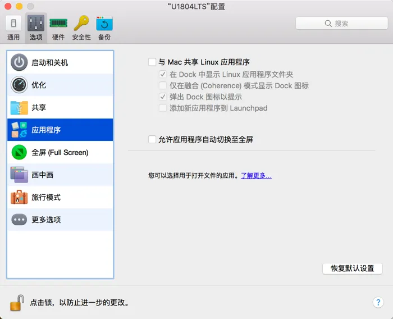The height and width of the screenshot is (319, 393).
Task: Open help with the question mark button
Action: tap(378, 303)
